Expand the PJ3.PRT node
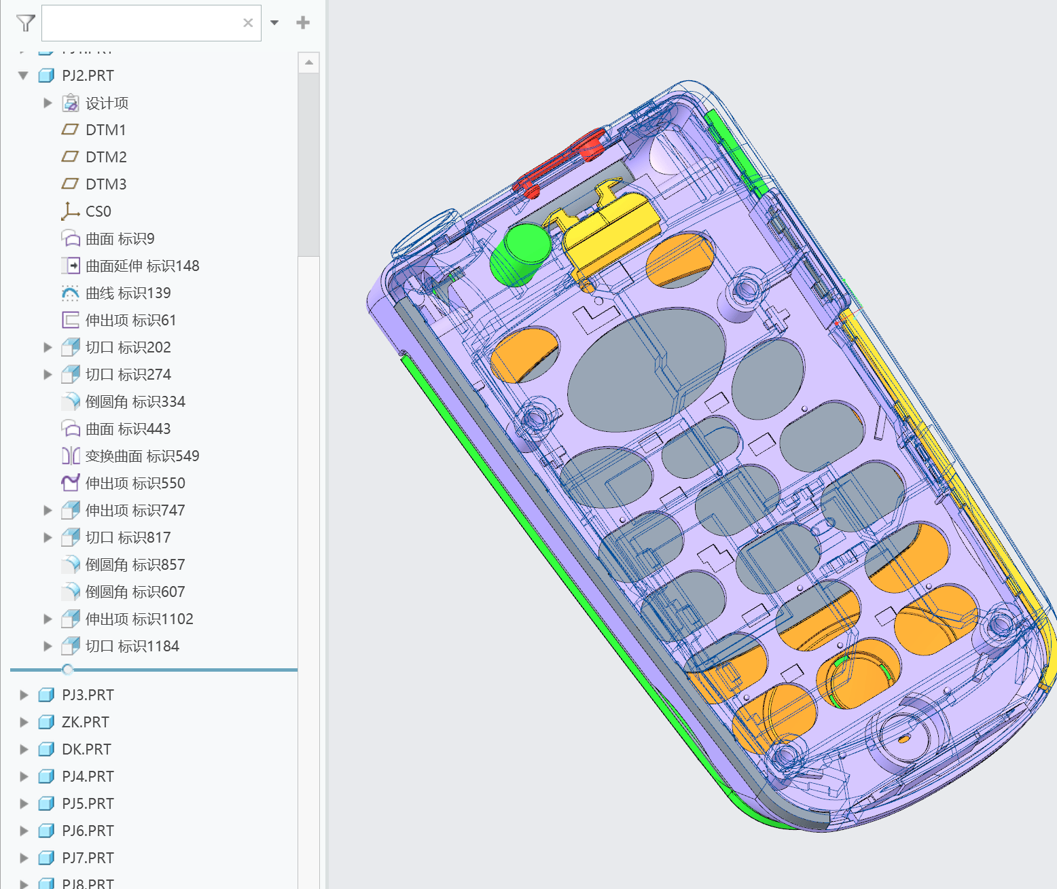The height and width of the screenshot is (889, 1057). (x=24, y=695)
